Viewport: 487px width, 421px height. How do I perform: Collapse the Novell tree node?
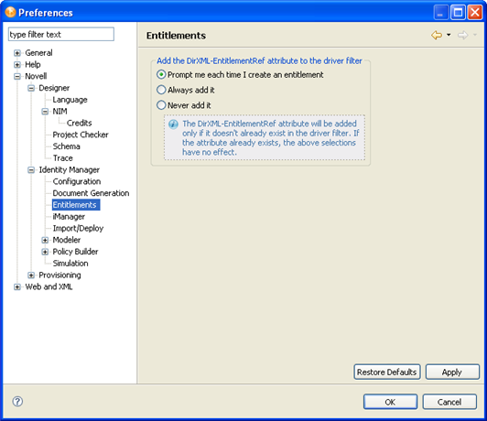17,76
